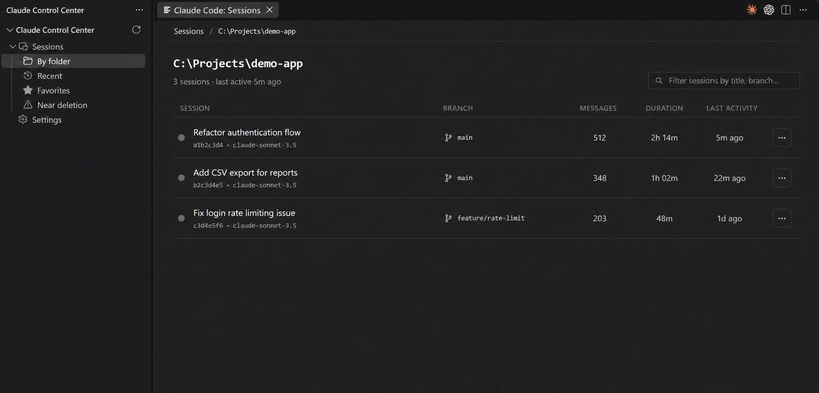The width and height of the screenshot is (819, 393).
Task: Close the Claude Code: Sessions tab
Action: pos(270,10)
